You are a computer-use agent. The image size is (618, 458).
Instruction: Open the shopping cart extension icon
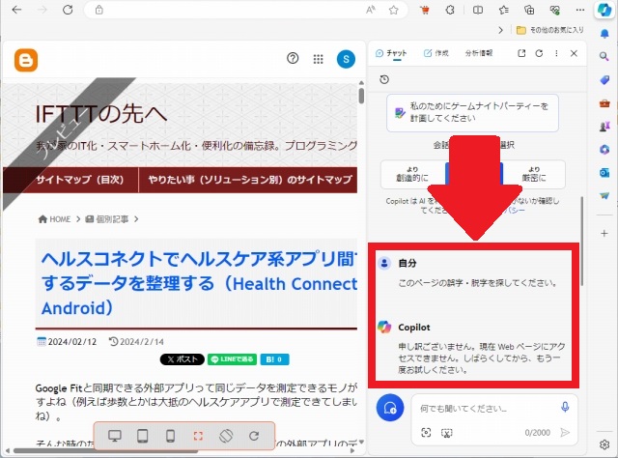(425, 11)
